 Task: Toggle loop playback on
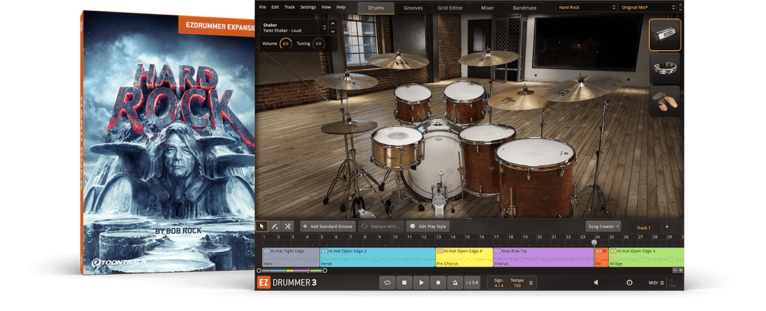(x=387, y=282)
